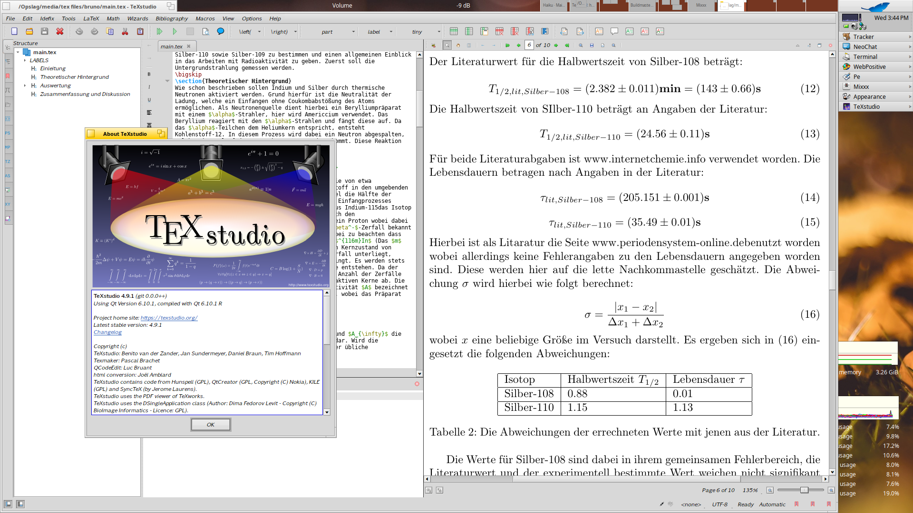Toggle the magnifier tool in PDF viewer
Viewport: 913px width, 513px height.
tap(447, 45)
